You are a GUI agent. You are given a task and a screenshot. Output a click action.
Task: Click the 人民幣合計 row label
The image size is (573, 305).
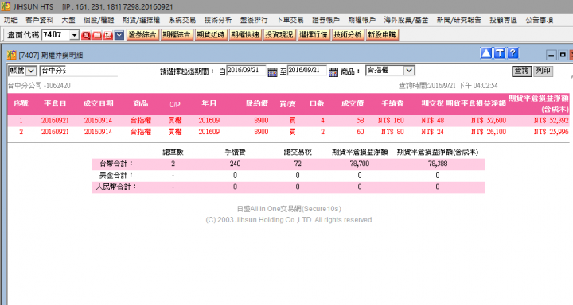pos(116,187)
